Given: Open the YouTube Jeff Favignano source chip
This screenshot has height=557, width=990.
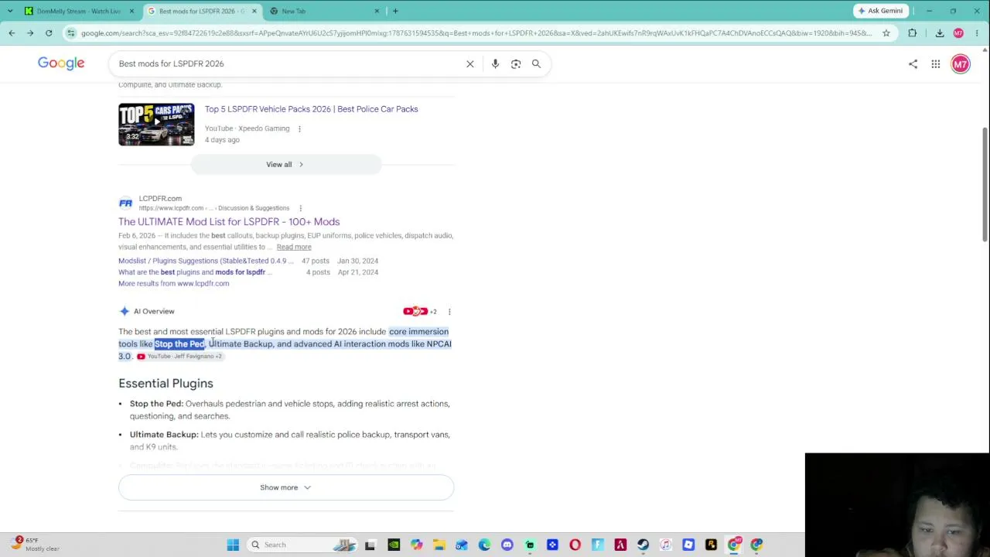Looking at the screenshot, I should pos(179,357).
